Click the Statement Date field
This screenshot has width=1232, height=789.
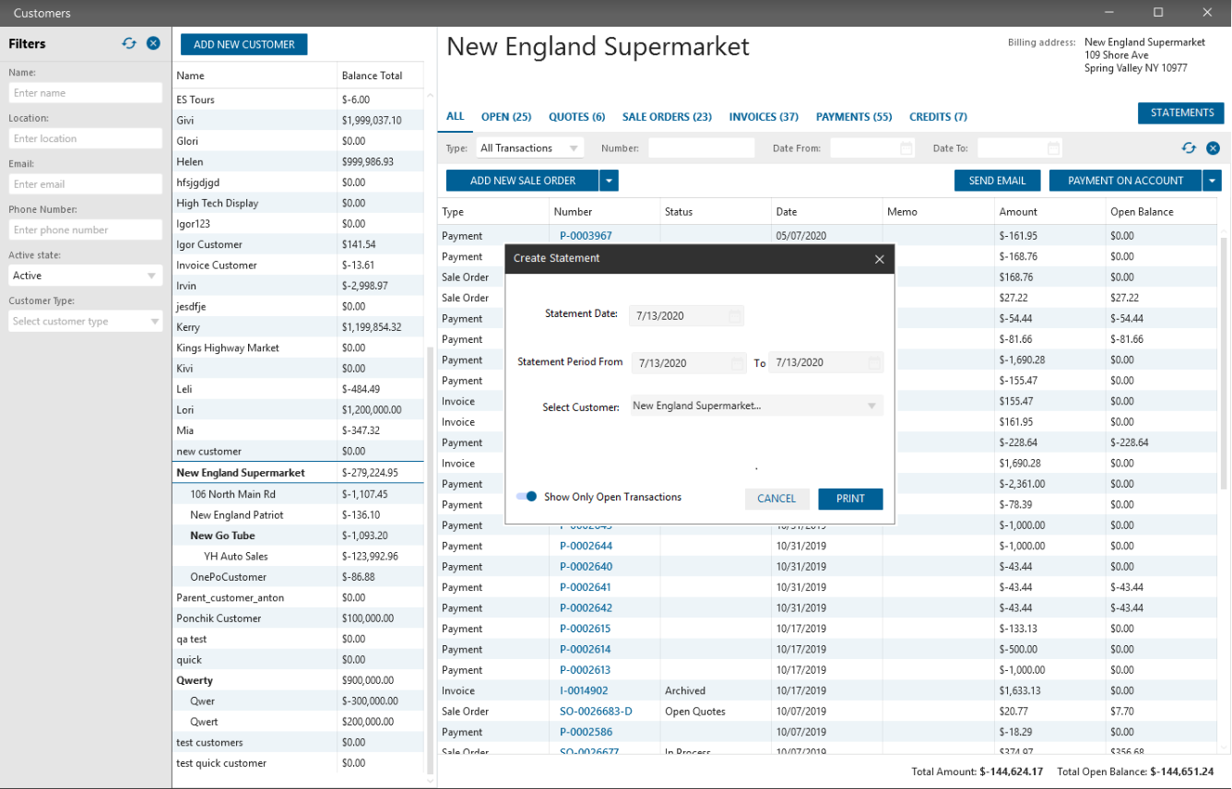pyautogui.click(x=686, y=316)
